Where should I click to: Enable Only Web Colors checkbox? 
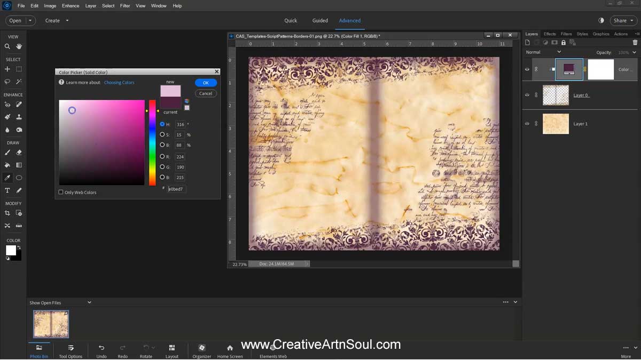click(60, 192)
